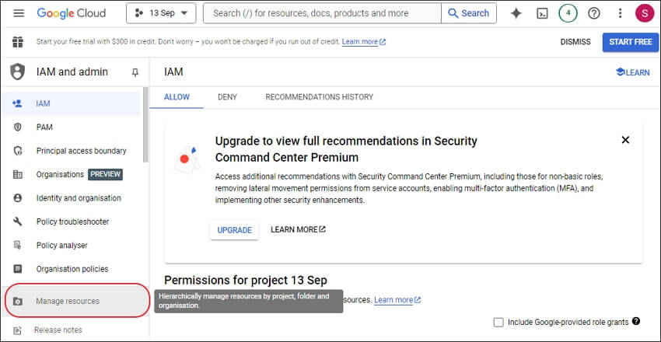Image resolution: width=661 pixels, height=342 pixels.
Task: Open Identity and organisation page
Action: tap(79, 198)
